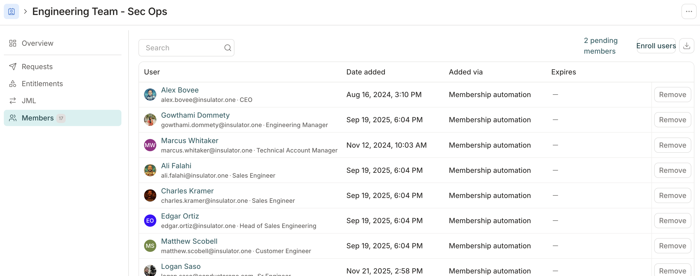The width and height of the screenshot is (700, 276).
Task: Focus the Search members input field
Action: 186,48
